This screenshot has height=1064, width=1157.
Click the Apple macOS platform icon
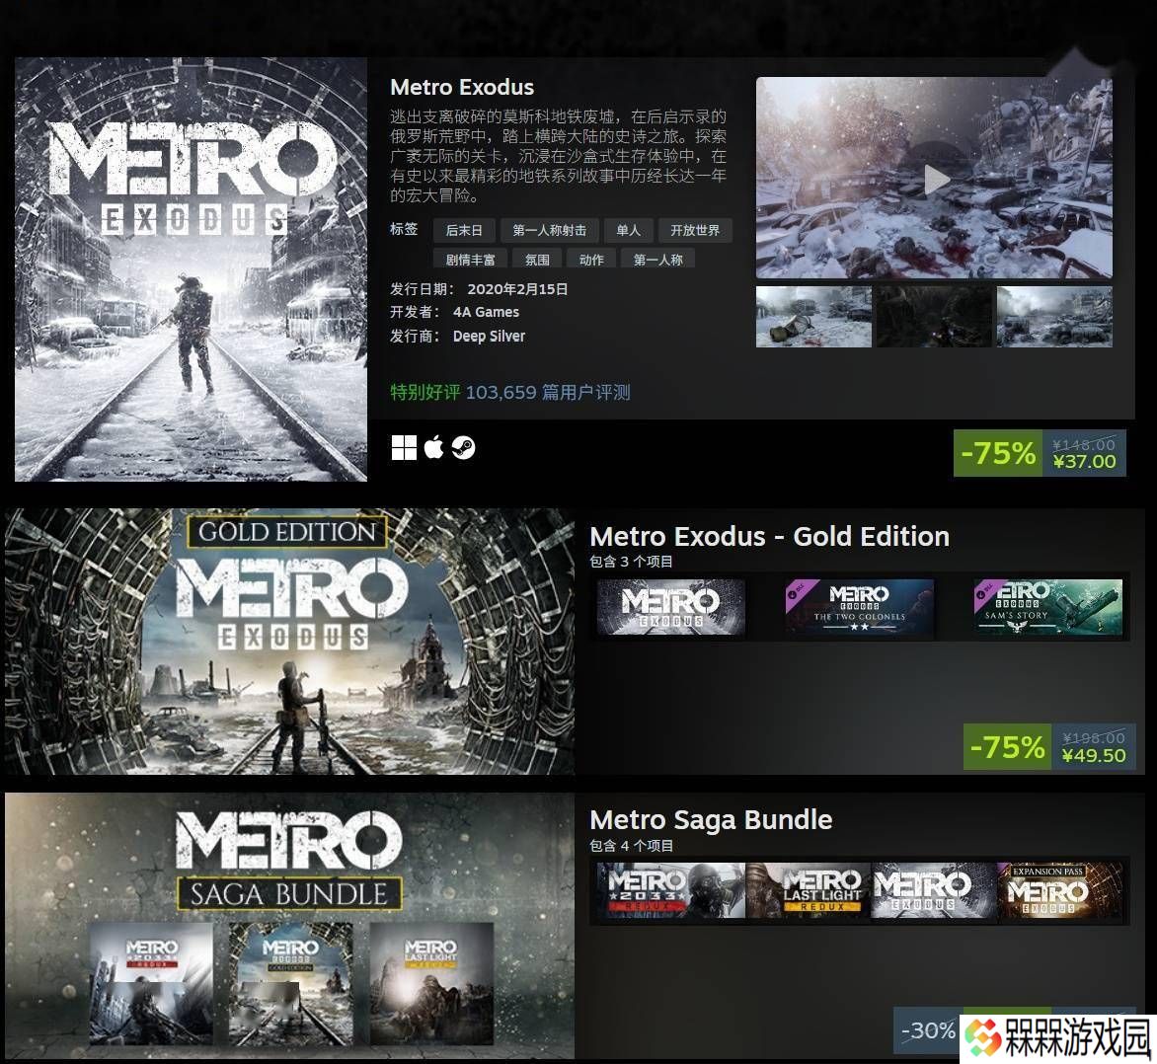(x=434, y=447)
